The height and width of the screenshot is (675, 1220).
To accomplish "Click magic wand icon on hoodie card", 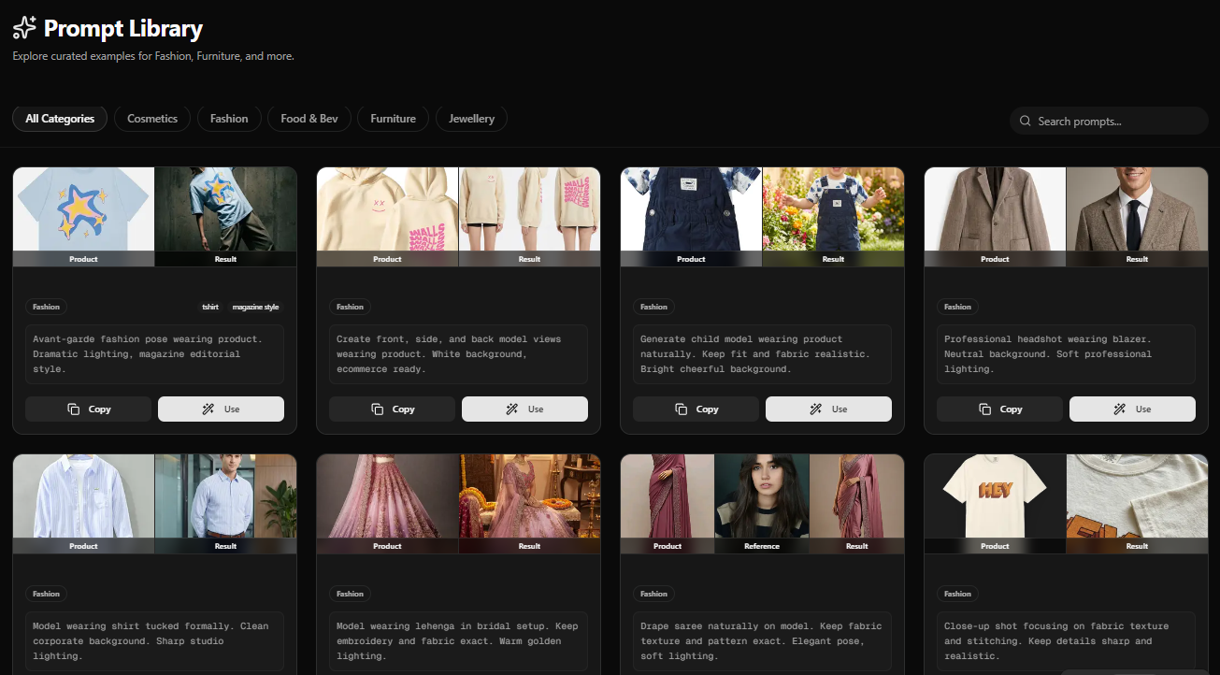I will click(511, 409).
